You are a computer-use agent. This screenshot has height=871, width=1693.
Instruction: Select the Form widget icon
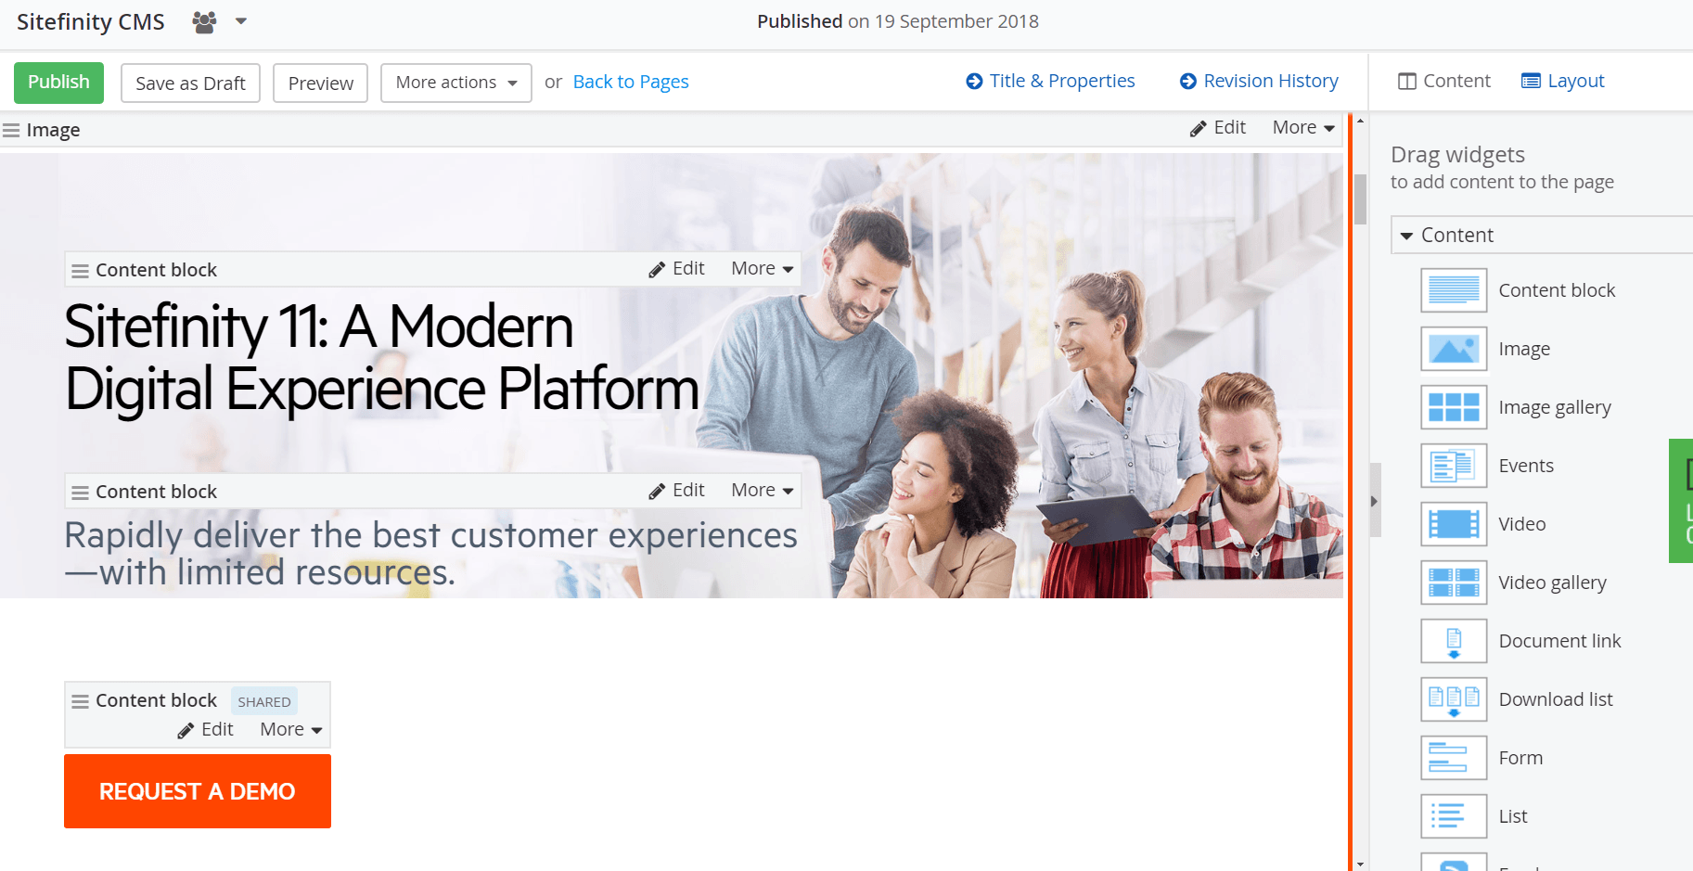pos(1454,758)
